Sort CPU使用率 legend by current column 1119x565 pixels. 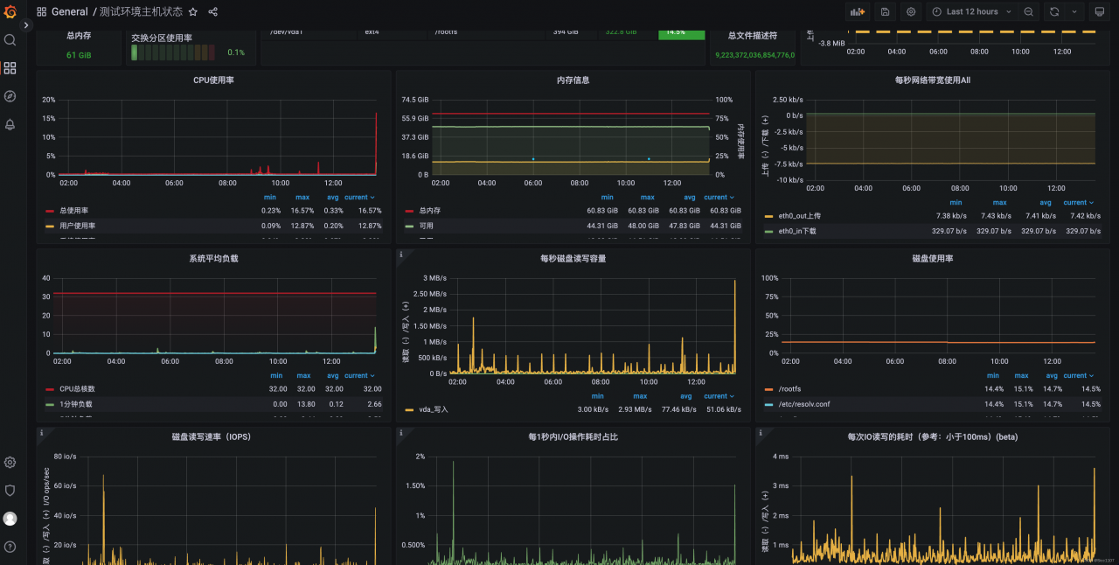(359, 197)
